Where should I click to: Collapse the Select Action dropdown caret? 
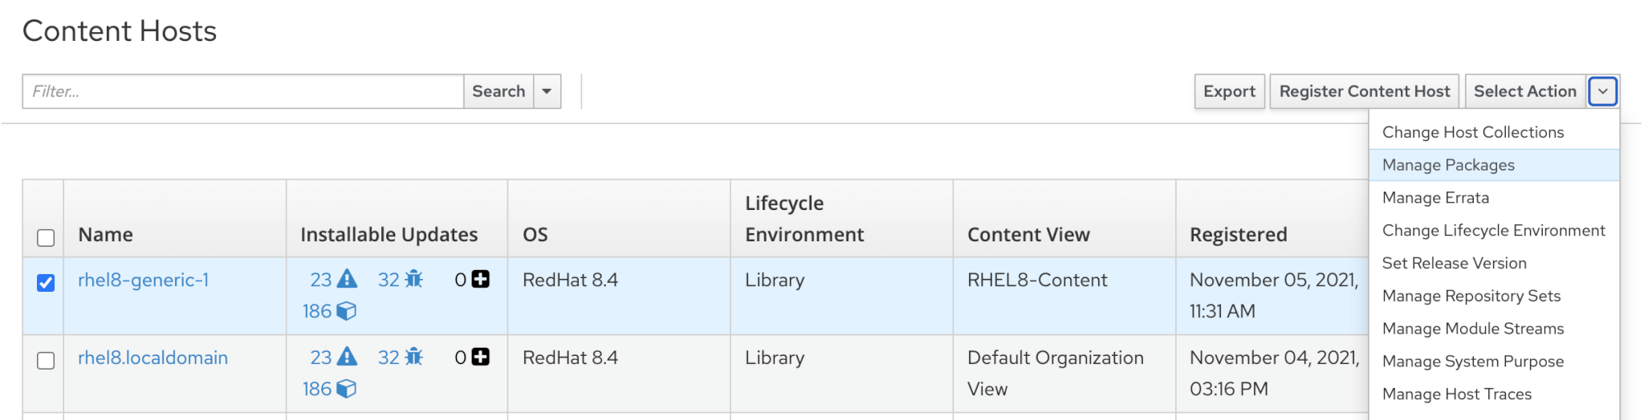pos(1602,91)
